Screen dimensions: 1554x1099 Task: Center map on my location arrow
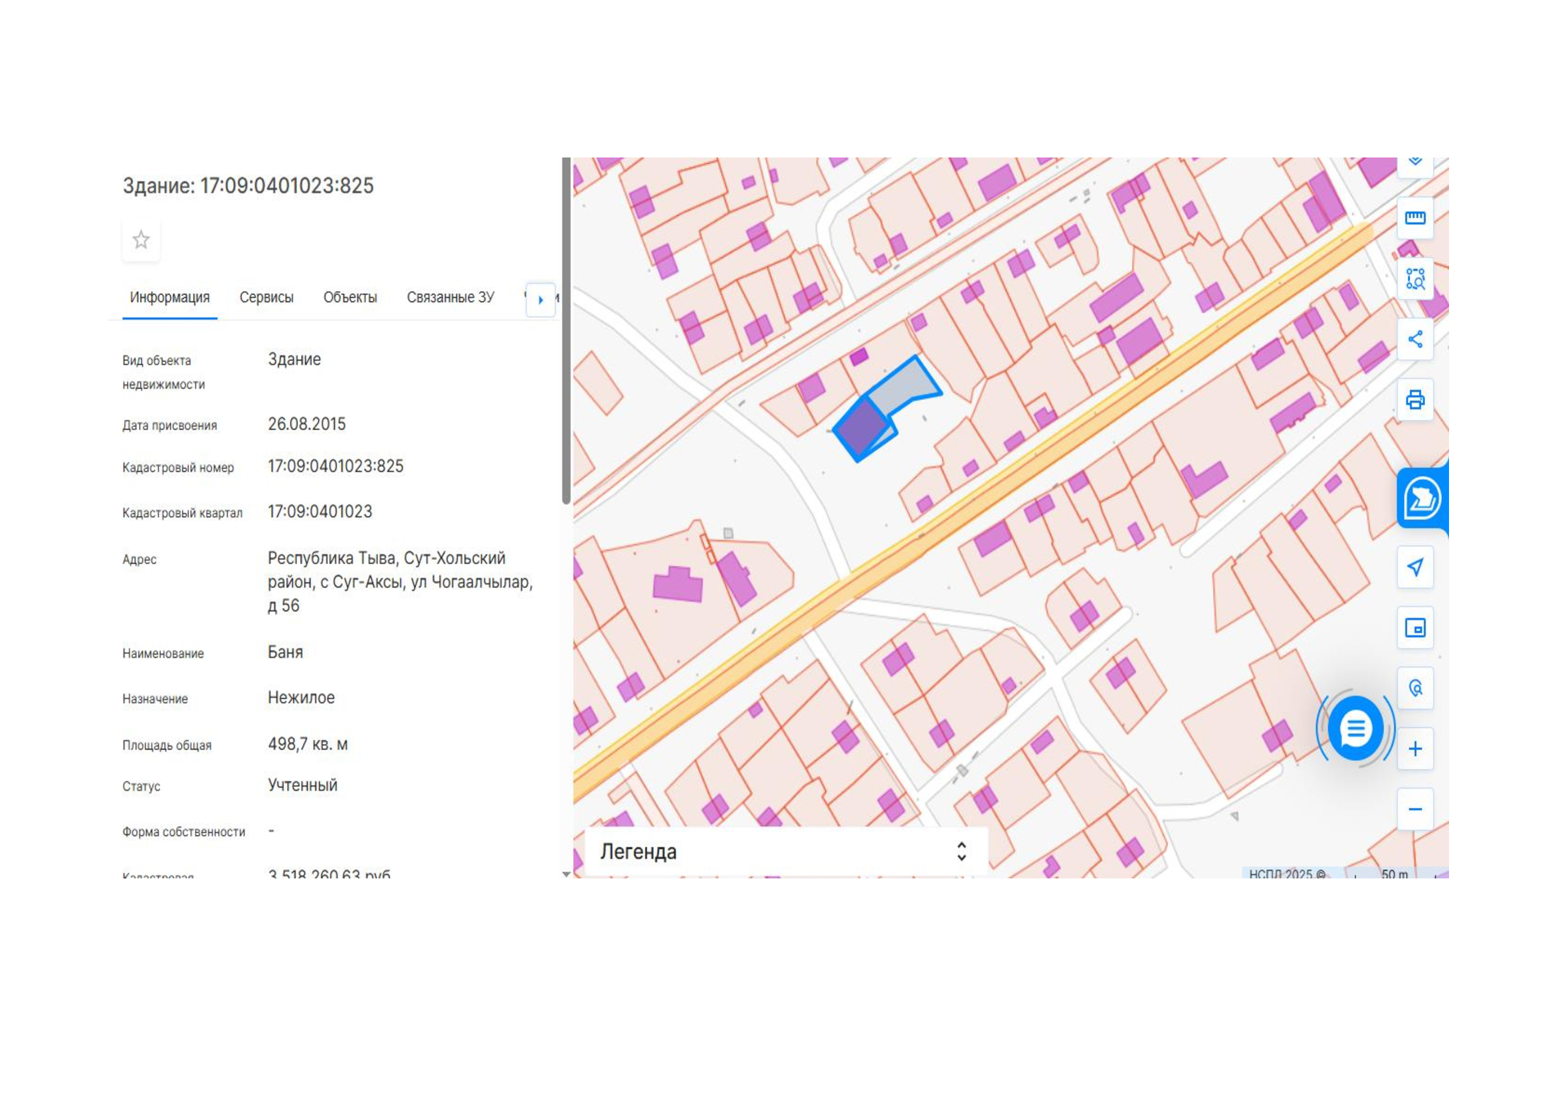(1415, 567)
